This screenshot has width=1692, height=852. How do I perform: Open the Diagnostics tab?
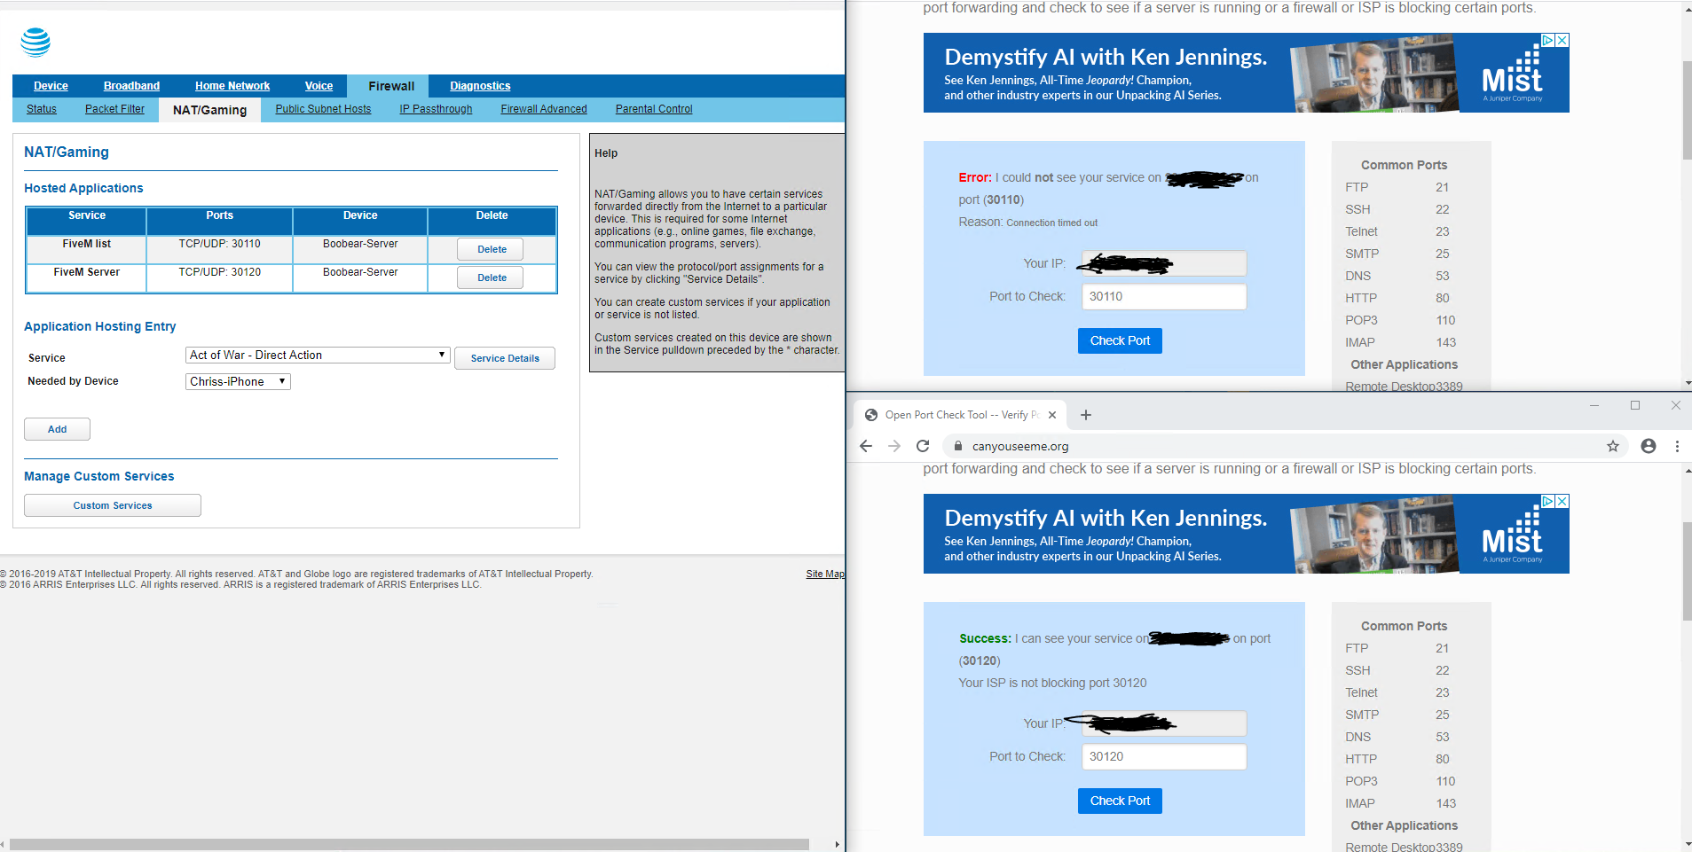coord(480,86)
